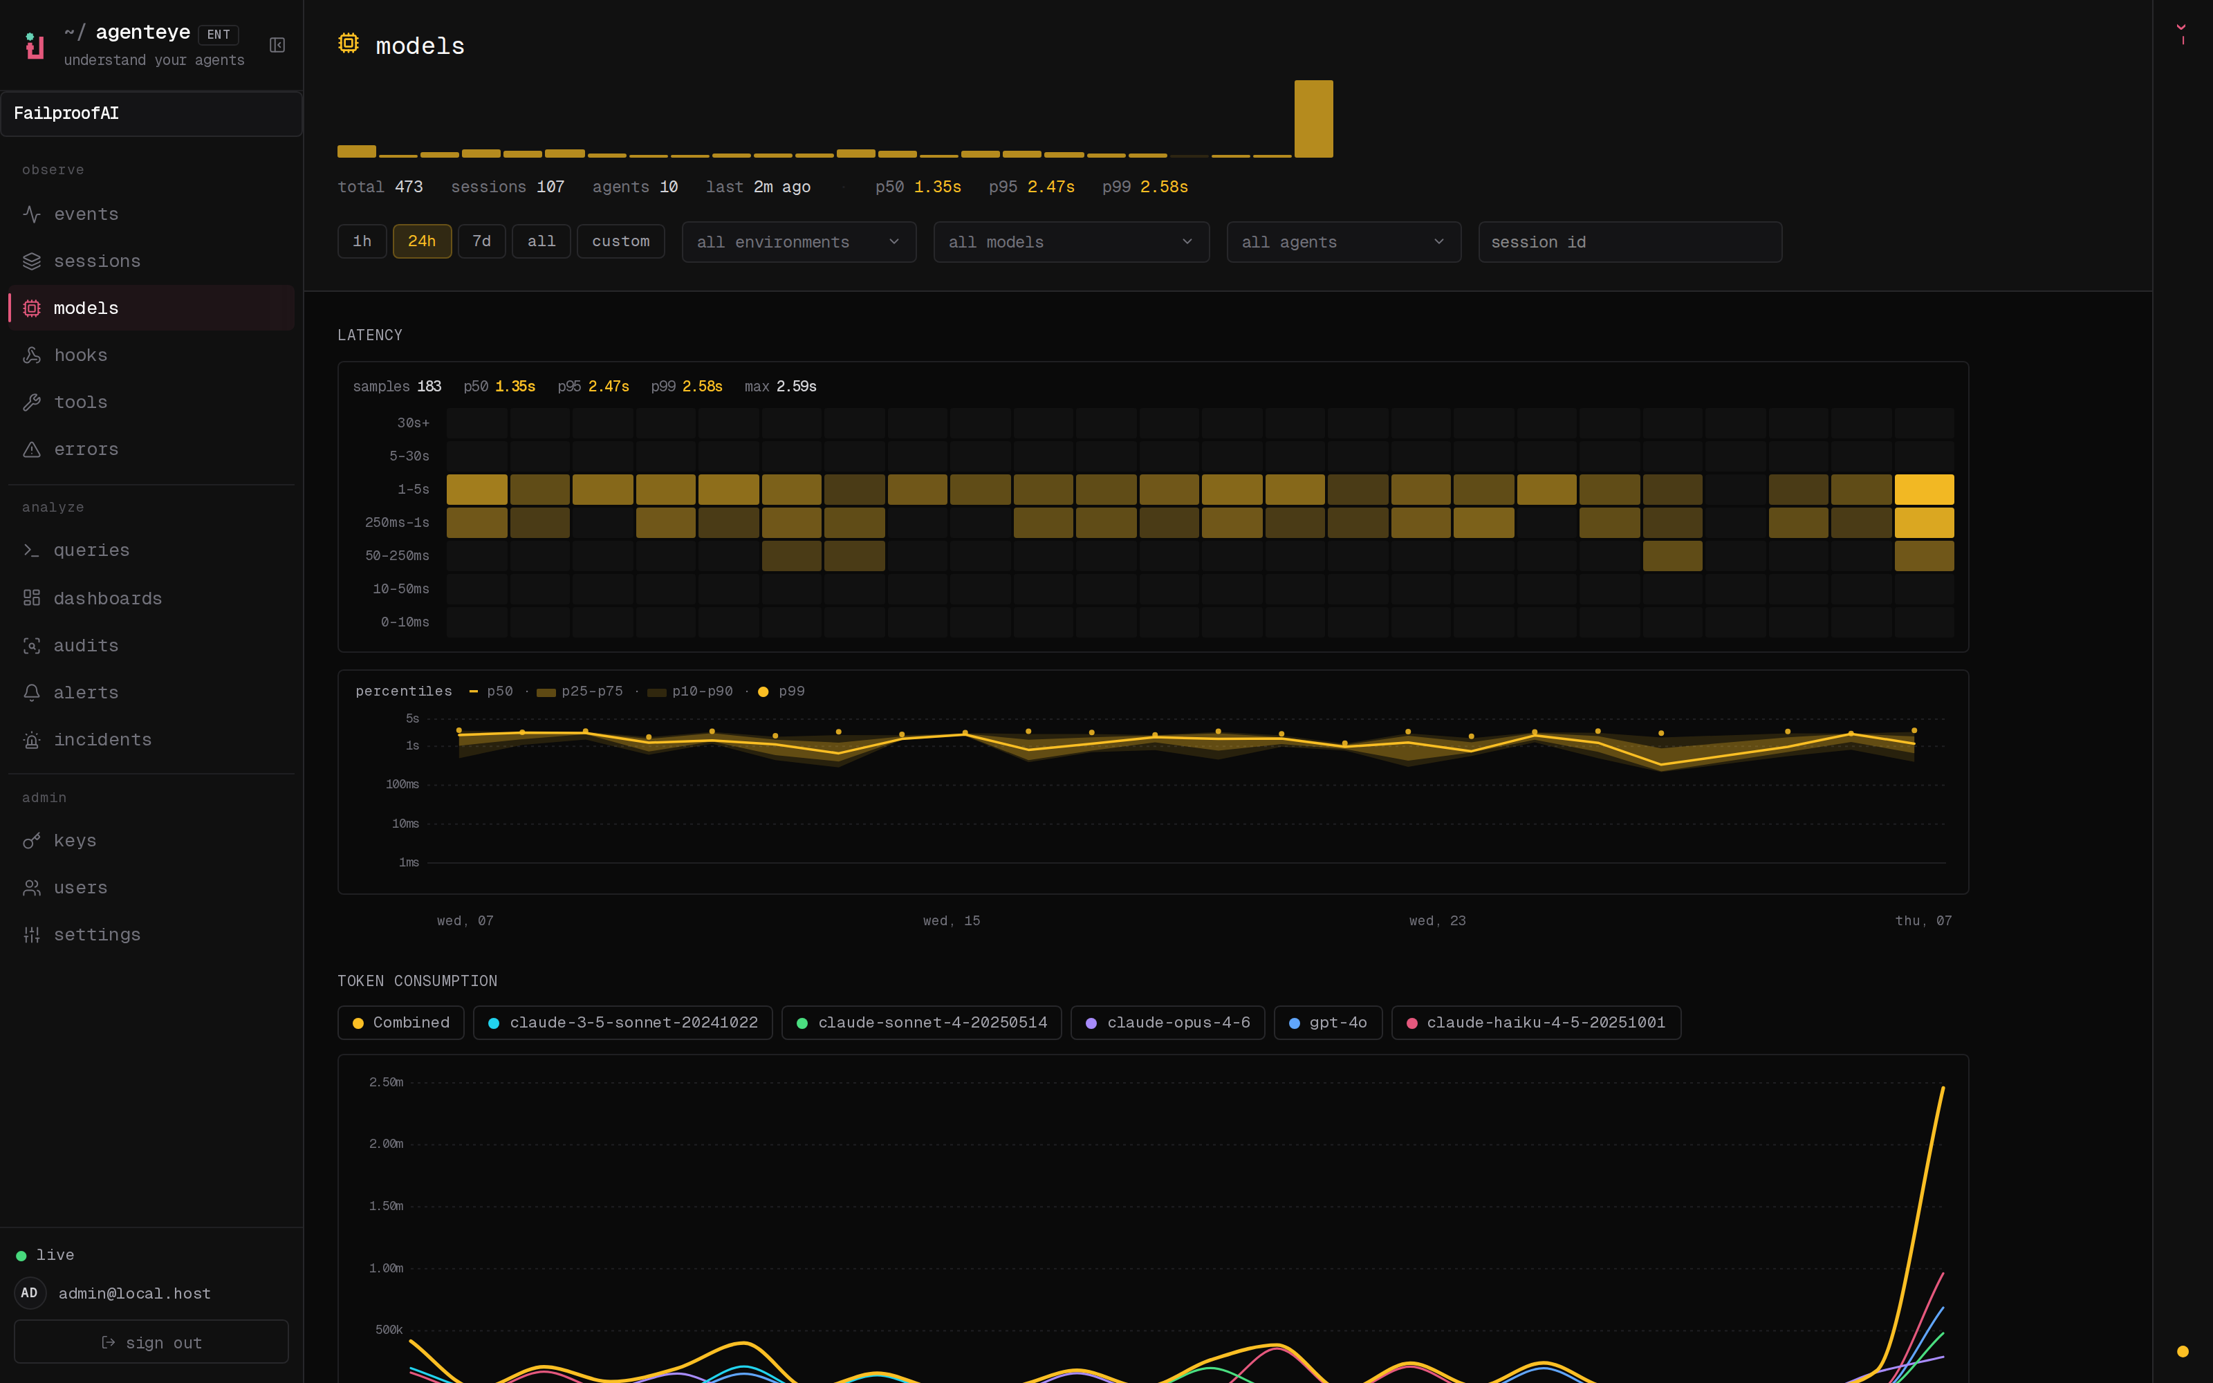Click the brightest 1-5s heatmap cell
This screenshot has width=2213, height=1383.
1924,490
